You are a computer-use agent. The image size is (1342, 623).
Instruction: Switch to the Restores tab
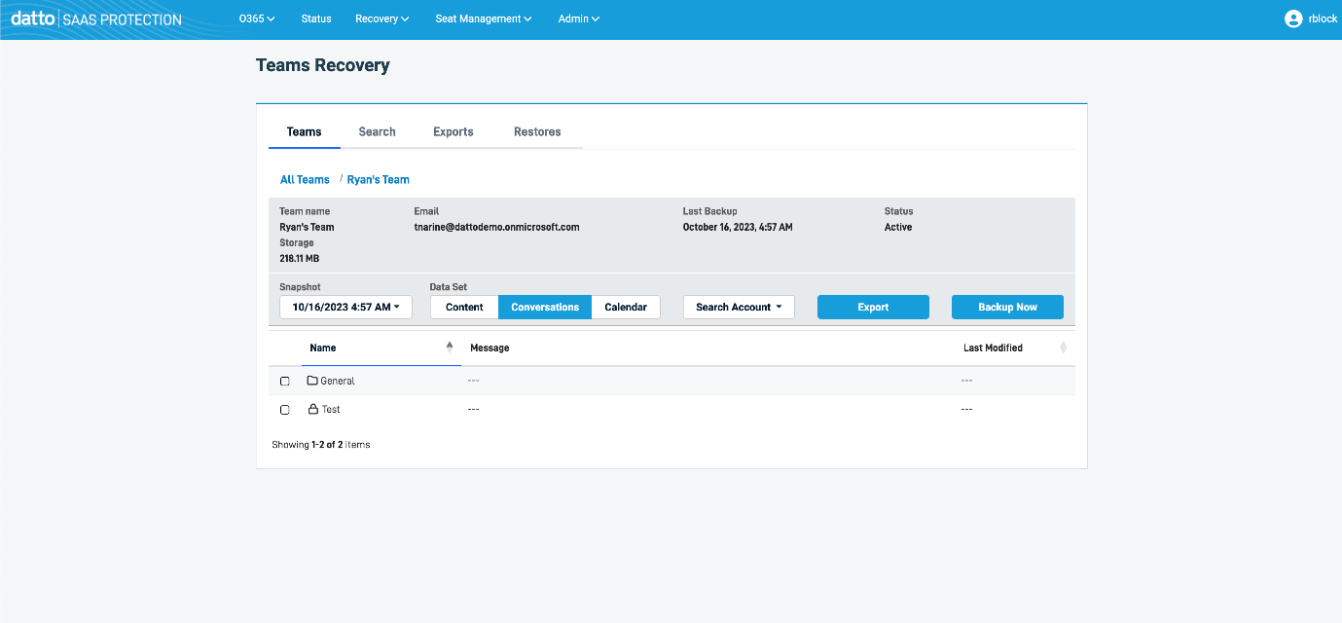pyautogui.click(x=537, y=131)
